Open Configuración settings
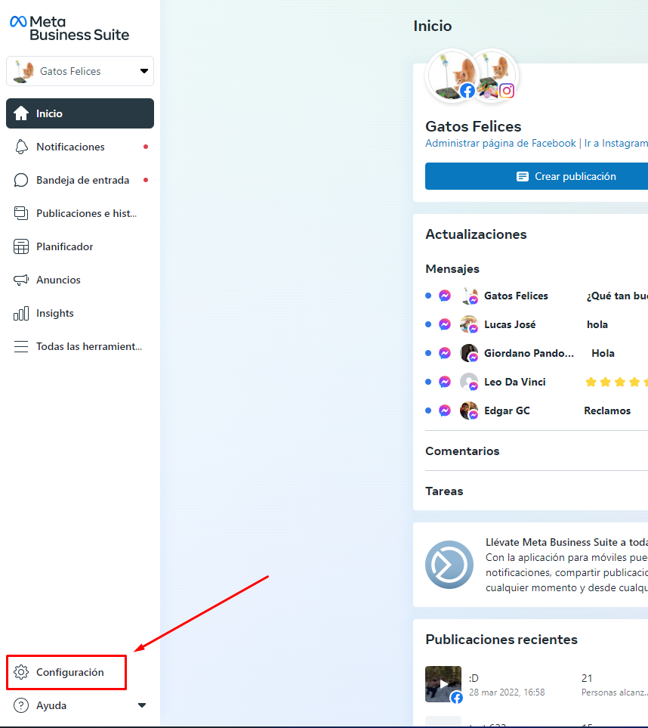The width and height of the screenshot is (648, 728). coord(66,672)
